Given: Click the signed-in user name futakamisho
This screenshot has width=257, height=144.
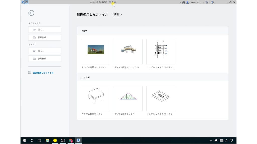Looking at the screenshot, I should point(195,2).
